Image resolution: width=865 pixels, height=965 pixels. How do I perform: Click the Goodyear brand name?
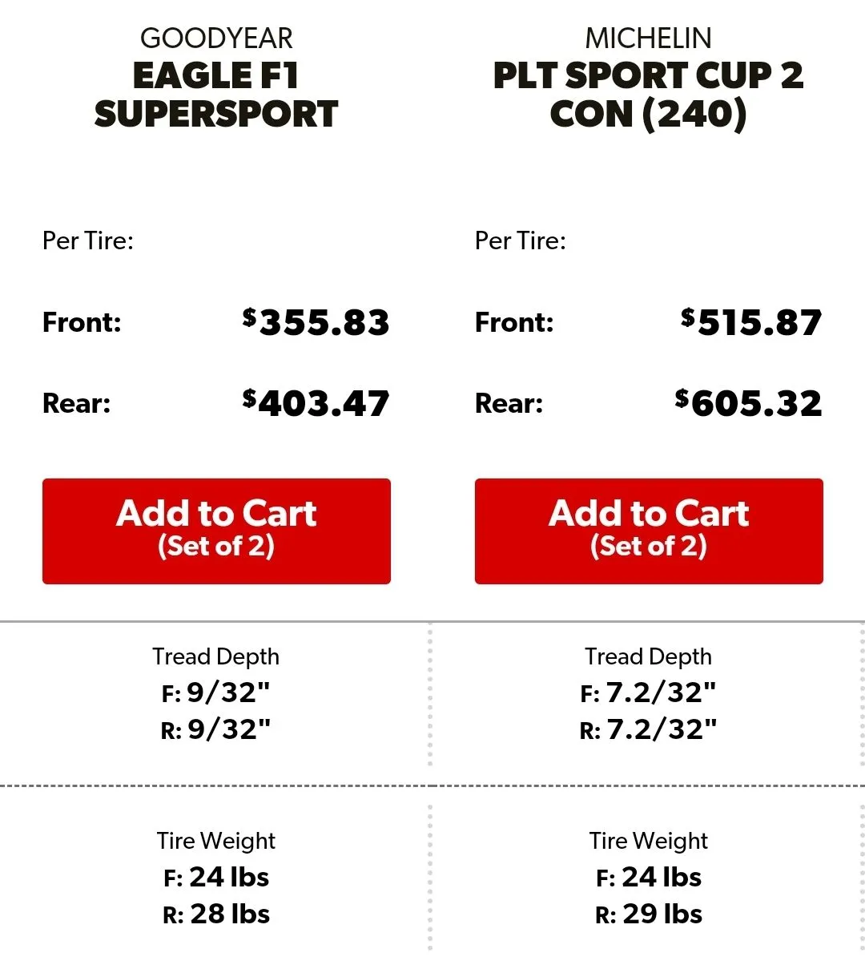click(x=216, y=38)
